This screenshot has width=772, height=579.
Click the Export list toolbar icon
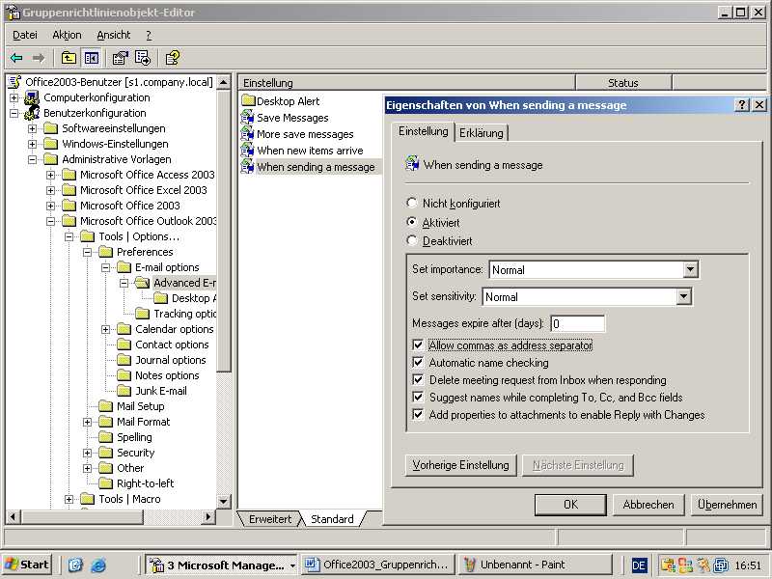tap(142, 58)
